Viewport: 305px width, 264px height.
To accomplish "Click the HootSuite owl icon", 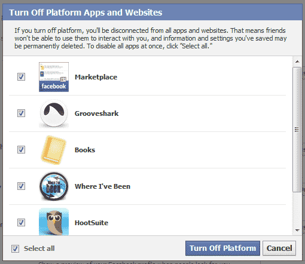I will click(x=54, y=222).
